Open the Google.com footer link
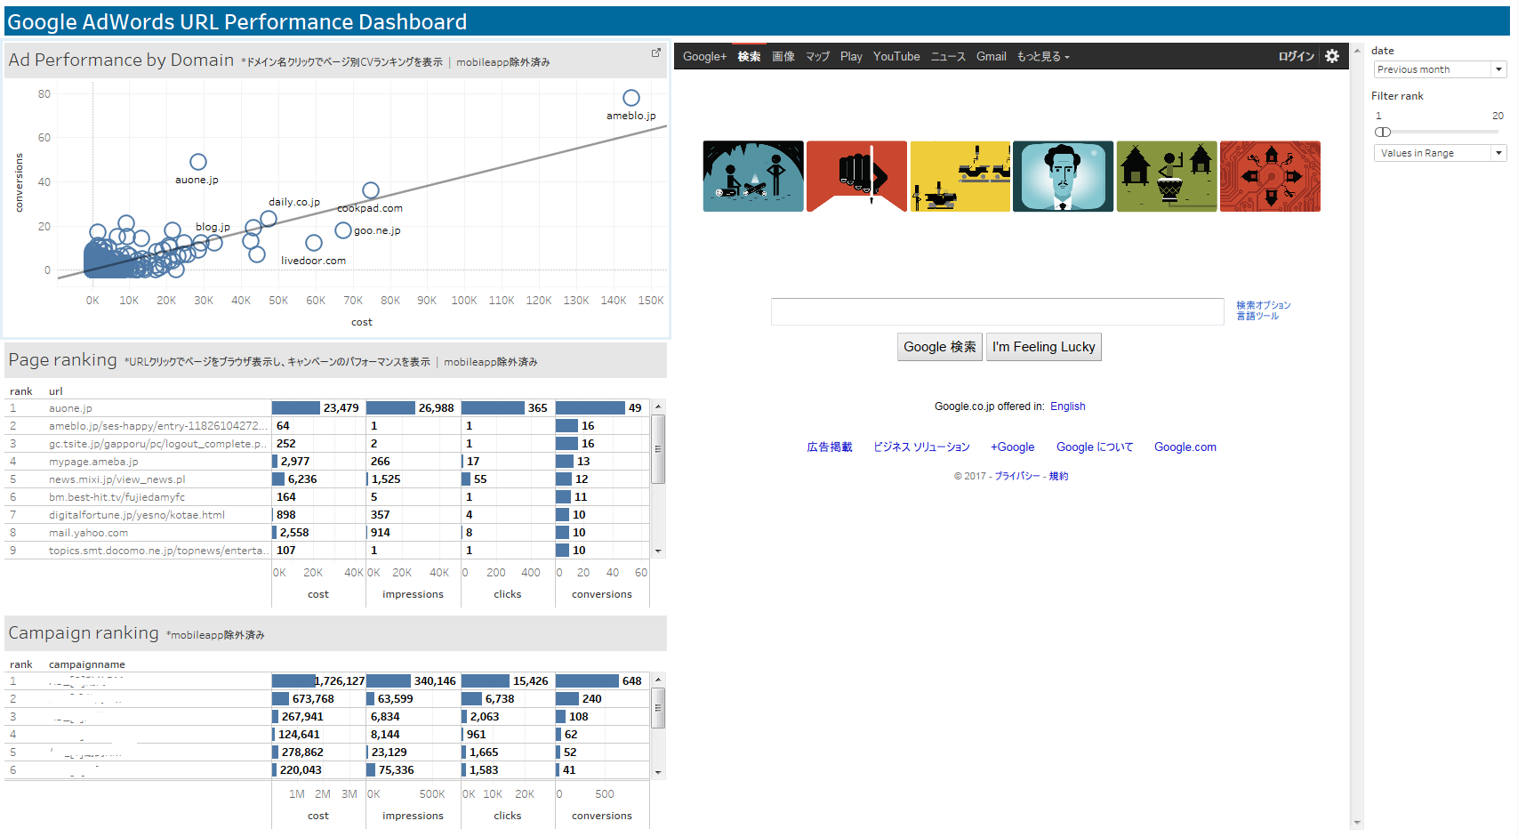1518x837 pixels. (1185, 447)
